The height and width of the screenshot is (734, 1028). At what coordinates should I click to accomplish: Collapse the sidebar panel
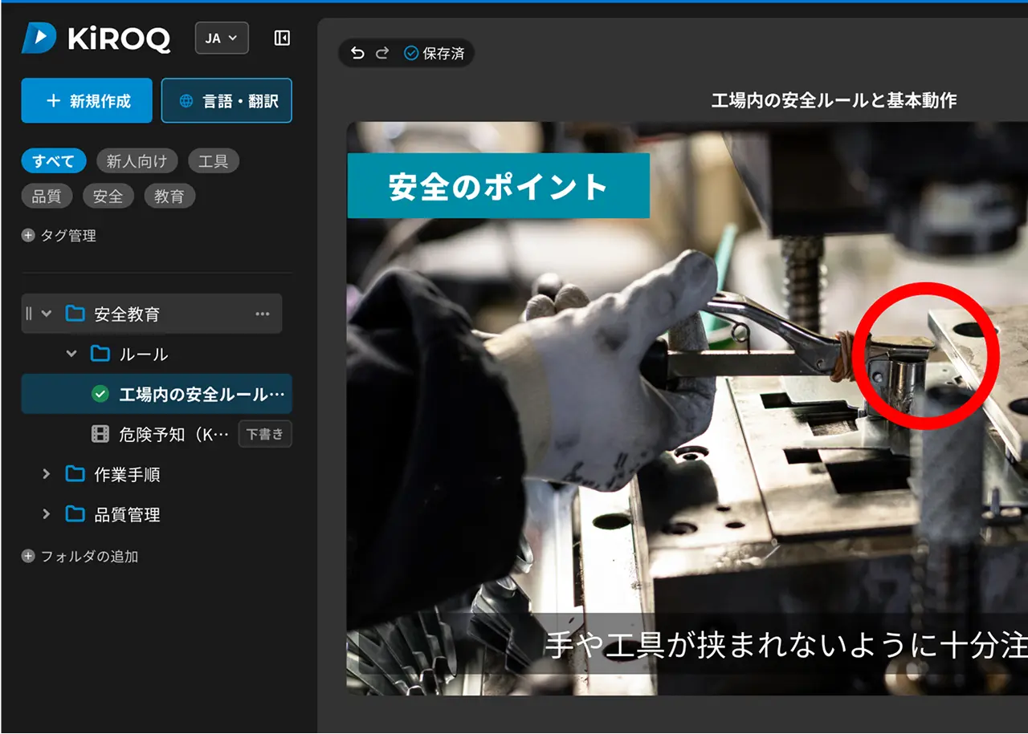282,38
